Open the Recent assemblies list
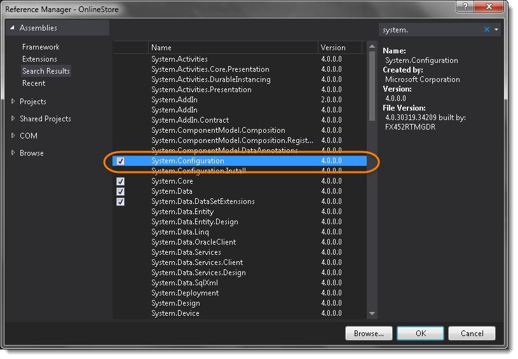This screenshot has width=518, height=359. coord(34,83)
